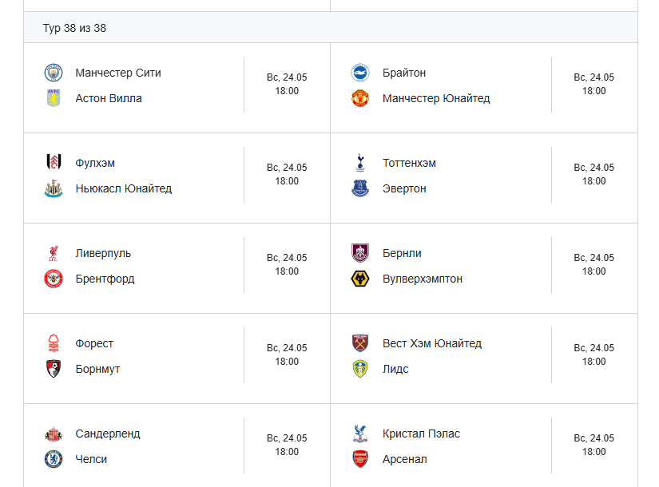Click the Manchester United crest icon
The width and height of the screenshot is (659, 487).
click(360, 98)
